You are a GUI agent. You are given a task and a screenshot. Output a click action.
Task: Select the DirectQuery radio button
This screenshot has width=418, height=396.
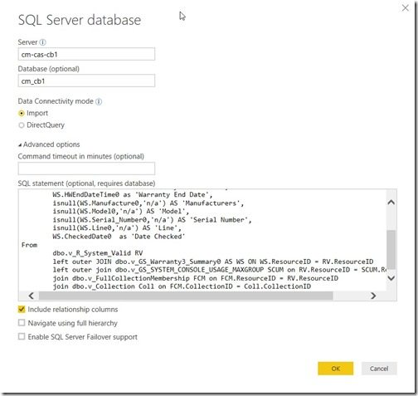point(22,125)
